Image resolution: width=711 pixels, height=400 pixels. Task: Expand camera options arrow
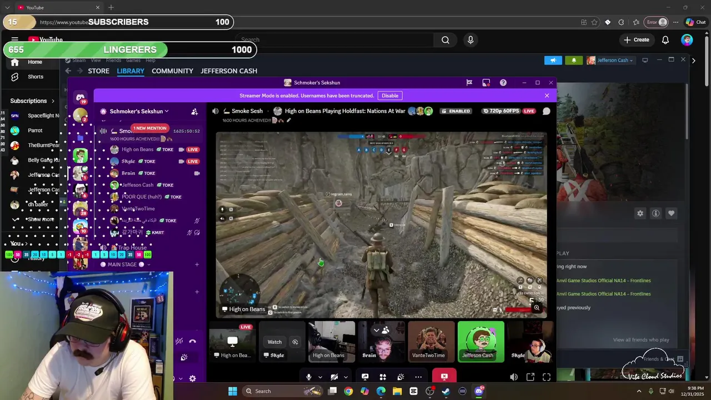tap(346, 377)
